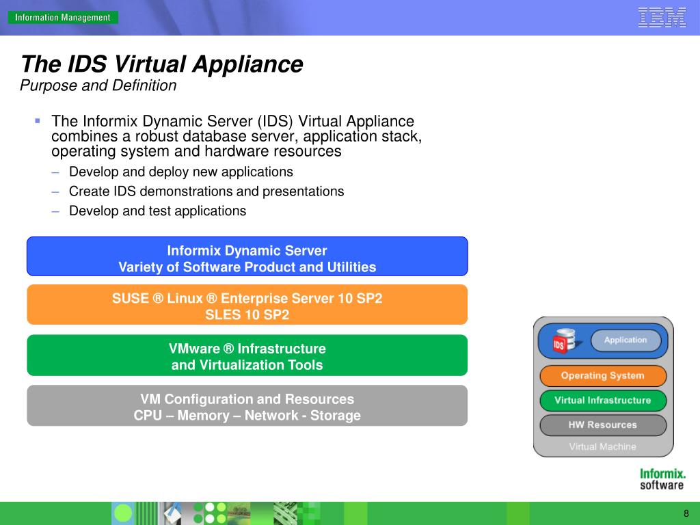Click the blue Informix Dynamic Server box
Viewport: 700px width, 525px height.
pyautogui.click(x=247, y=256)
